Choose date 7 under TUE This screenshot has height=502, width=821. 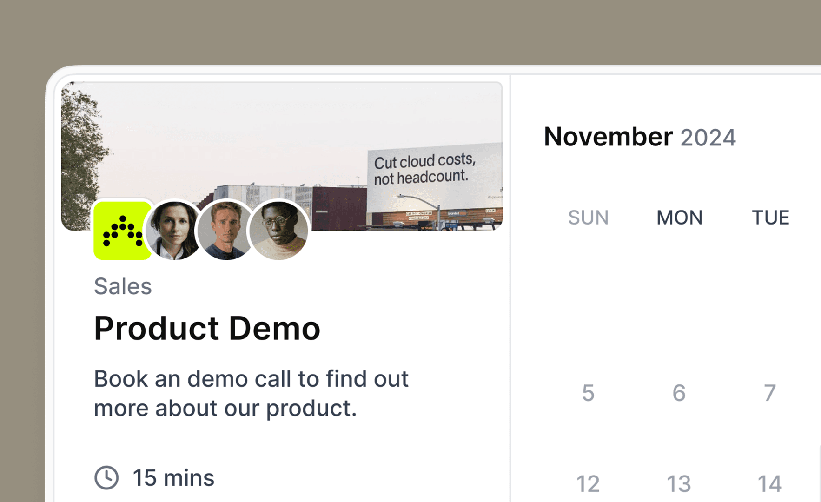tap(769, 393)
